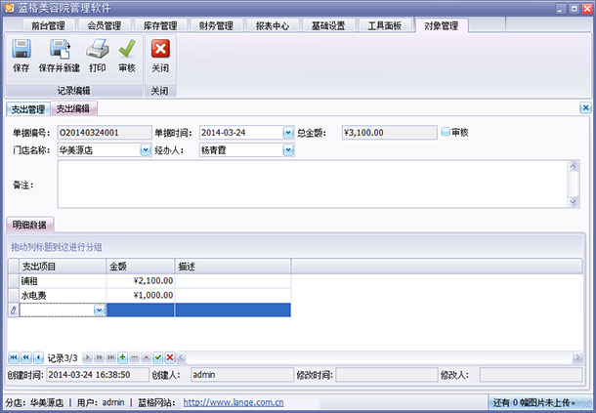Open the 支出项目 dropdown in new row

click(99, 310)
